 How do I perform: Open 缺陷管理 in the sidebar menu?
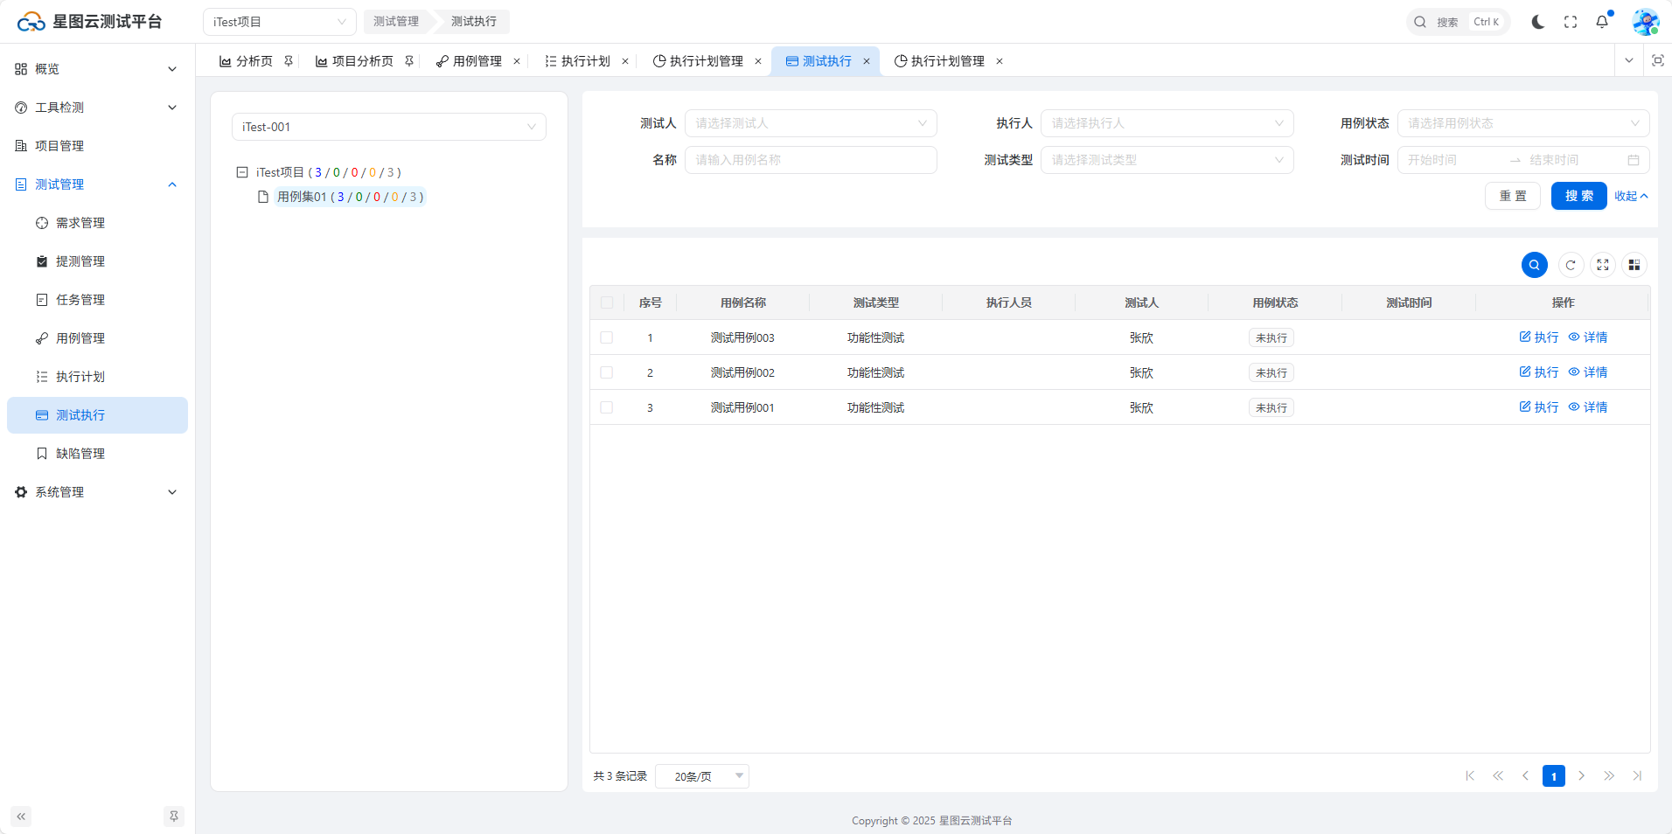[x=80, y=454]
